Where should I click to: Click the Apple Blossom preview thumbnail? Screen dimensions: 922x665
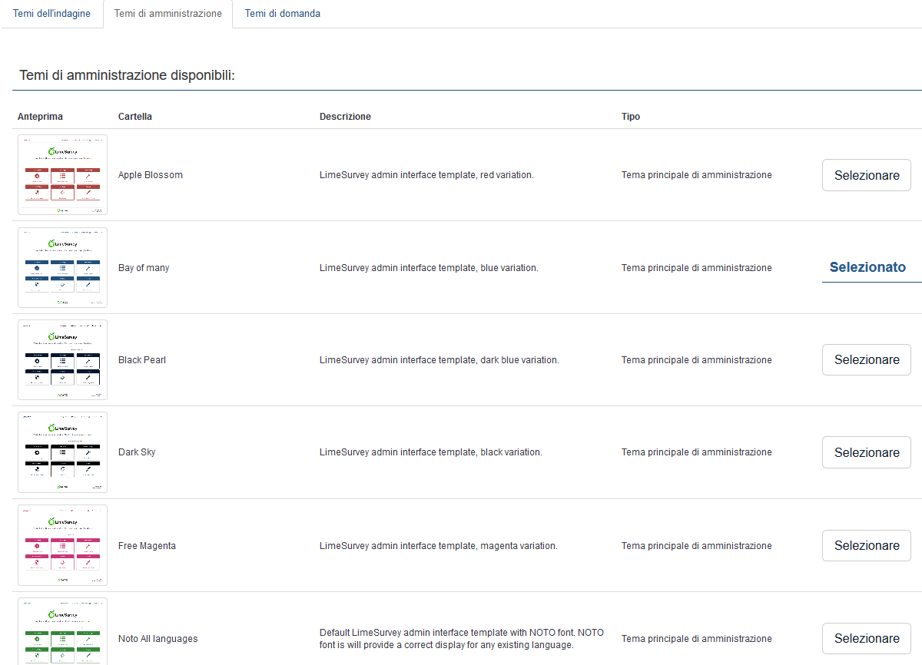(62, 174)
